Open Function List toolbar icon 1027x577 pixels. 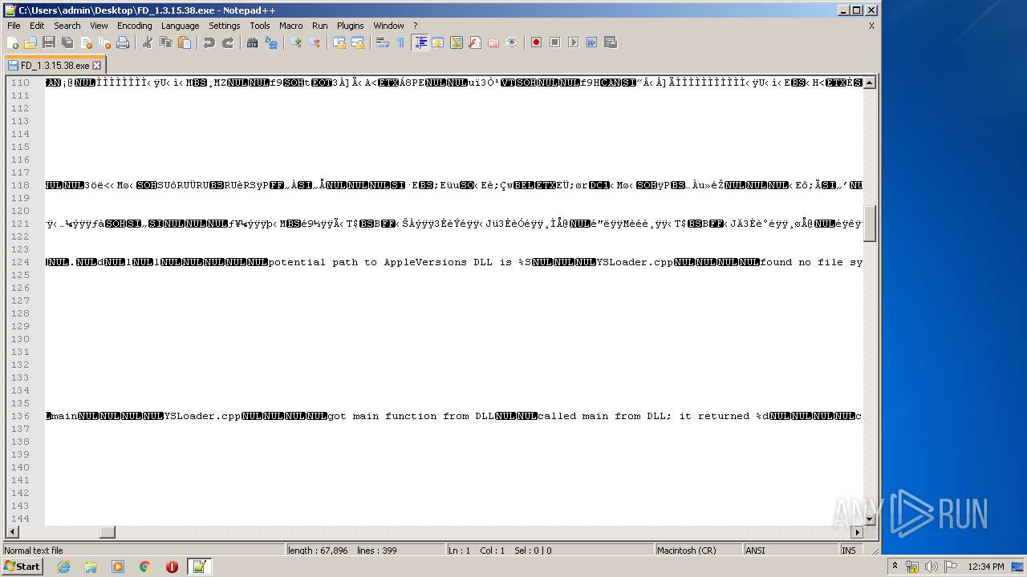[x=475, y=42]
